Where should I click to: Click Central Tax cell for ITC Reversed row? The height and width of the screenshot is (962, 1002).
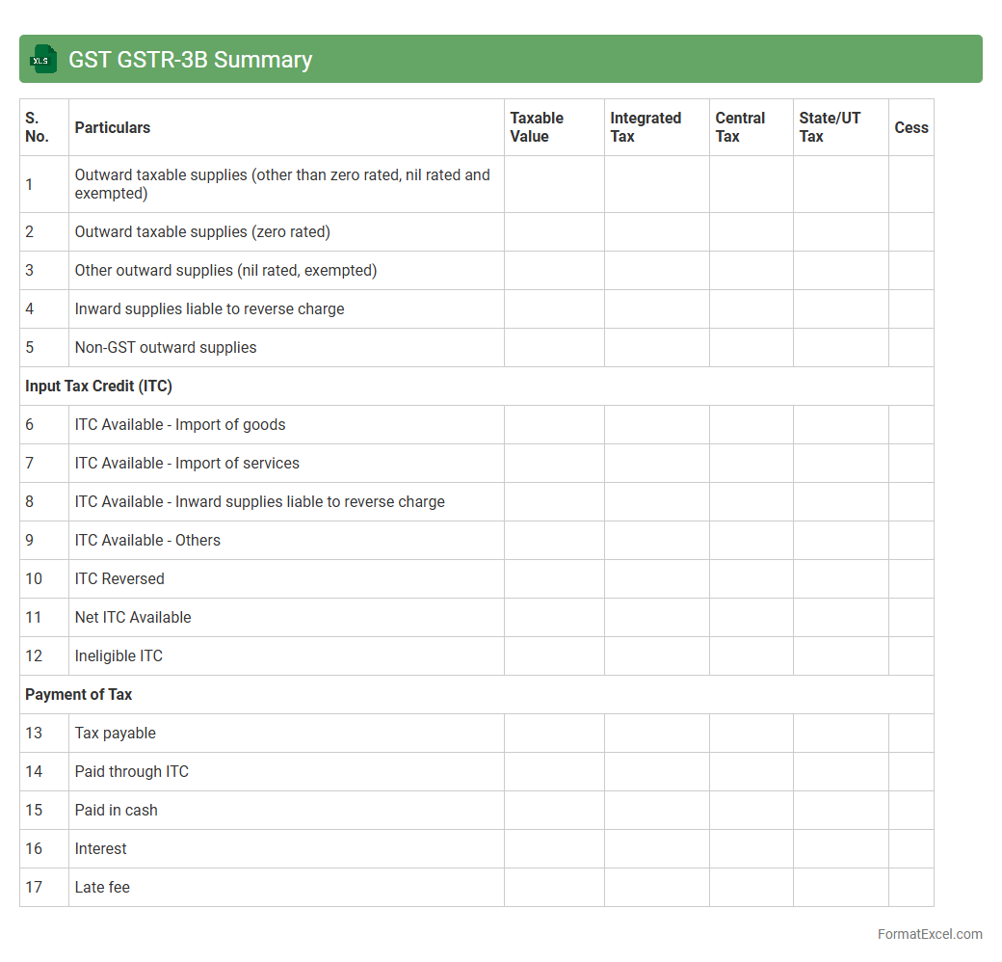[751, 579]
